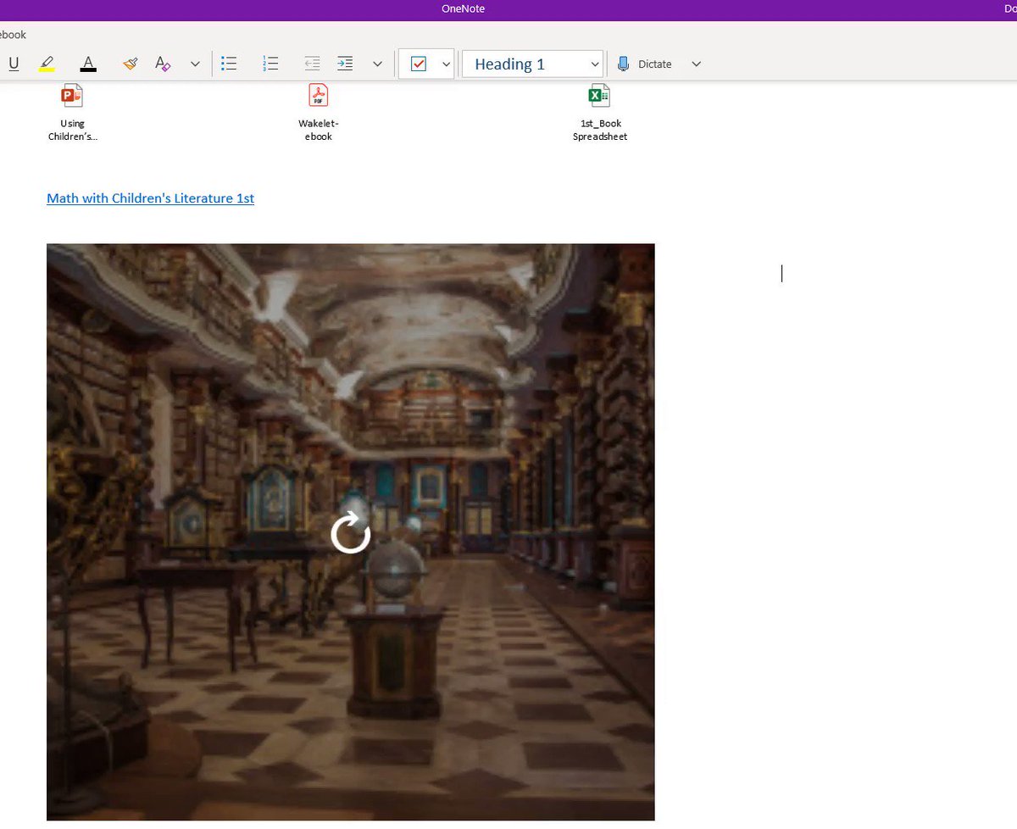Select the yellow text highlighter
Viewport: 1017px width, 829px height.
pyautogui.click(x=47, y=64)
